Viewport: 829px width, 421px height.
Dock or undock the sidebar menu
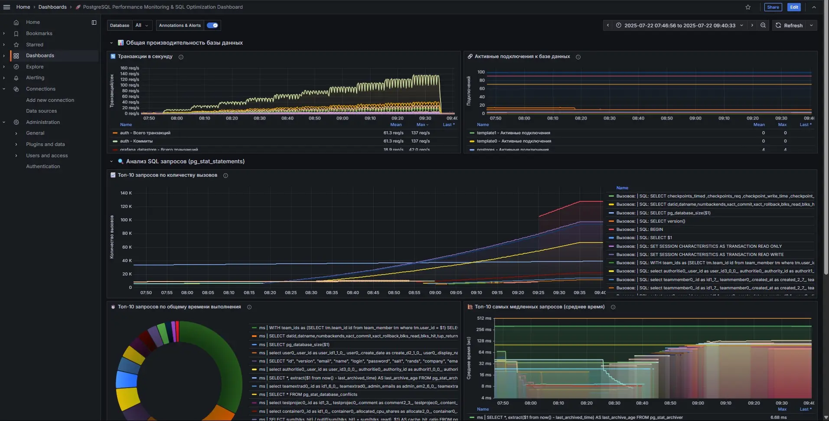point(94,23)
